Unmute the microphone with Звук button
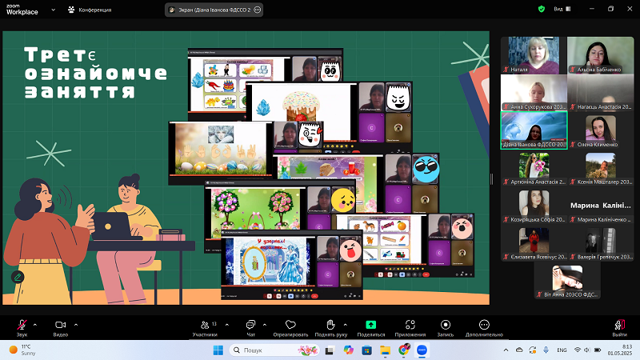 [x=22, y=328]
